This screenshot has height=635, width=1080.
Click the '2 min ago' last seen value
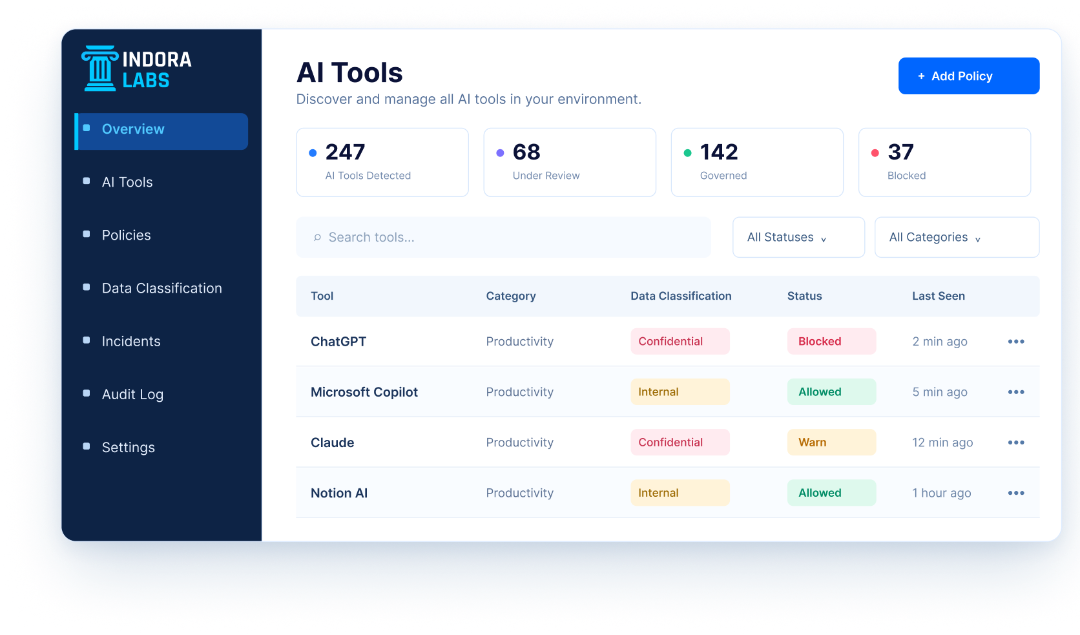point(940,342)
